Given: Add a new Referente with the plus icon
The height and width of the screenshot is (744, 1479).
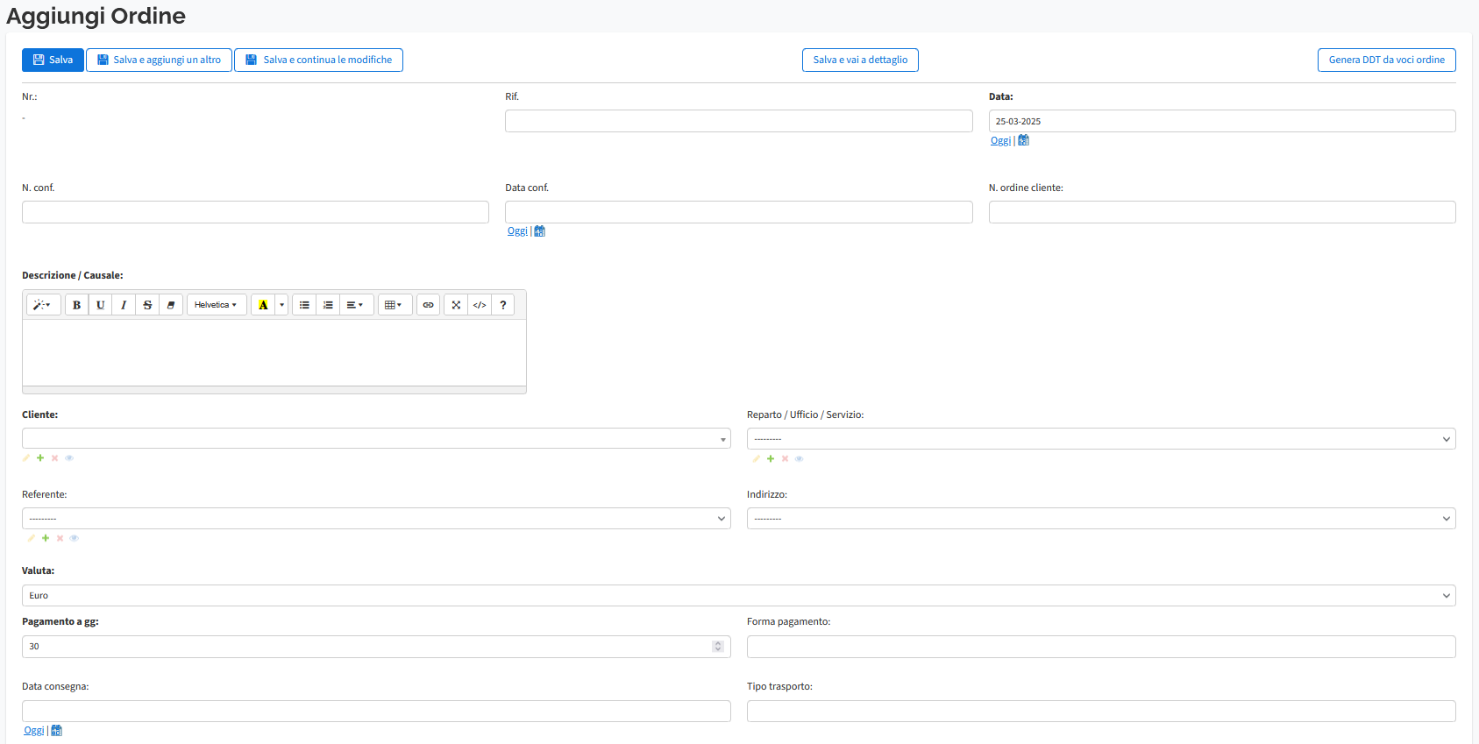Looking at the screenshot, I should [x=46, y=538].
